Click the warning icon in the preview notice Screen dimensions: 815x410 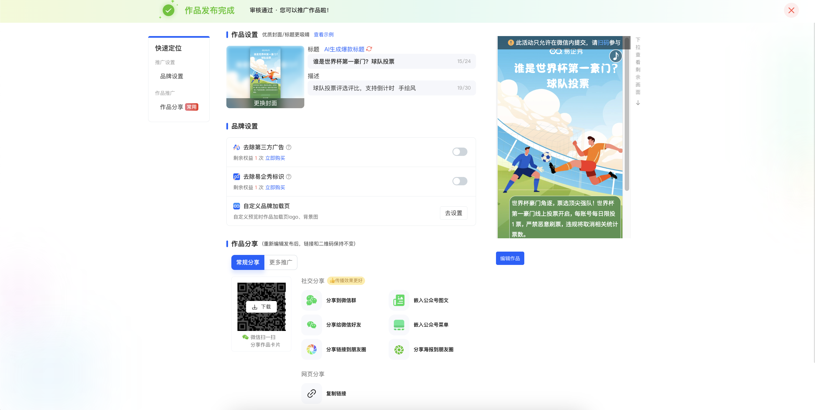(511, 42)
